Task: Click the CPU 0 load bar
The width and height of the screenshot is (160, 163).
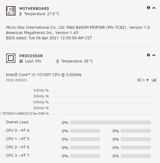Action: [x=85, y=131]
